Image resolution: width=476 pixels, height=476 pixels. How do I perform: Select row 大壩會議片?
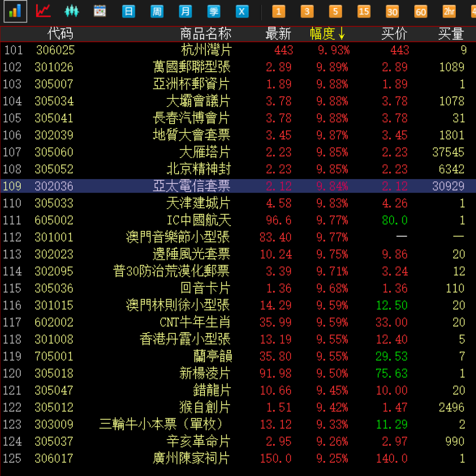pos(238,101)
